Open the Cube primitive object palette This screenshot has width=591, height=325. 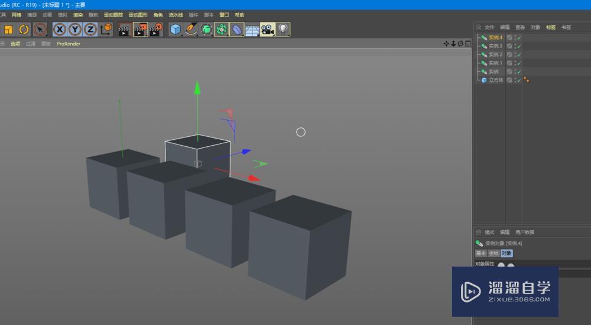click(176, 29)
